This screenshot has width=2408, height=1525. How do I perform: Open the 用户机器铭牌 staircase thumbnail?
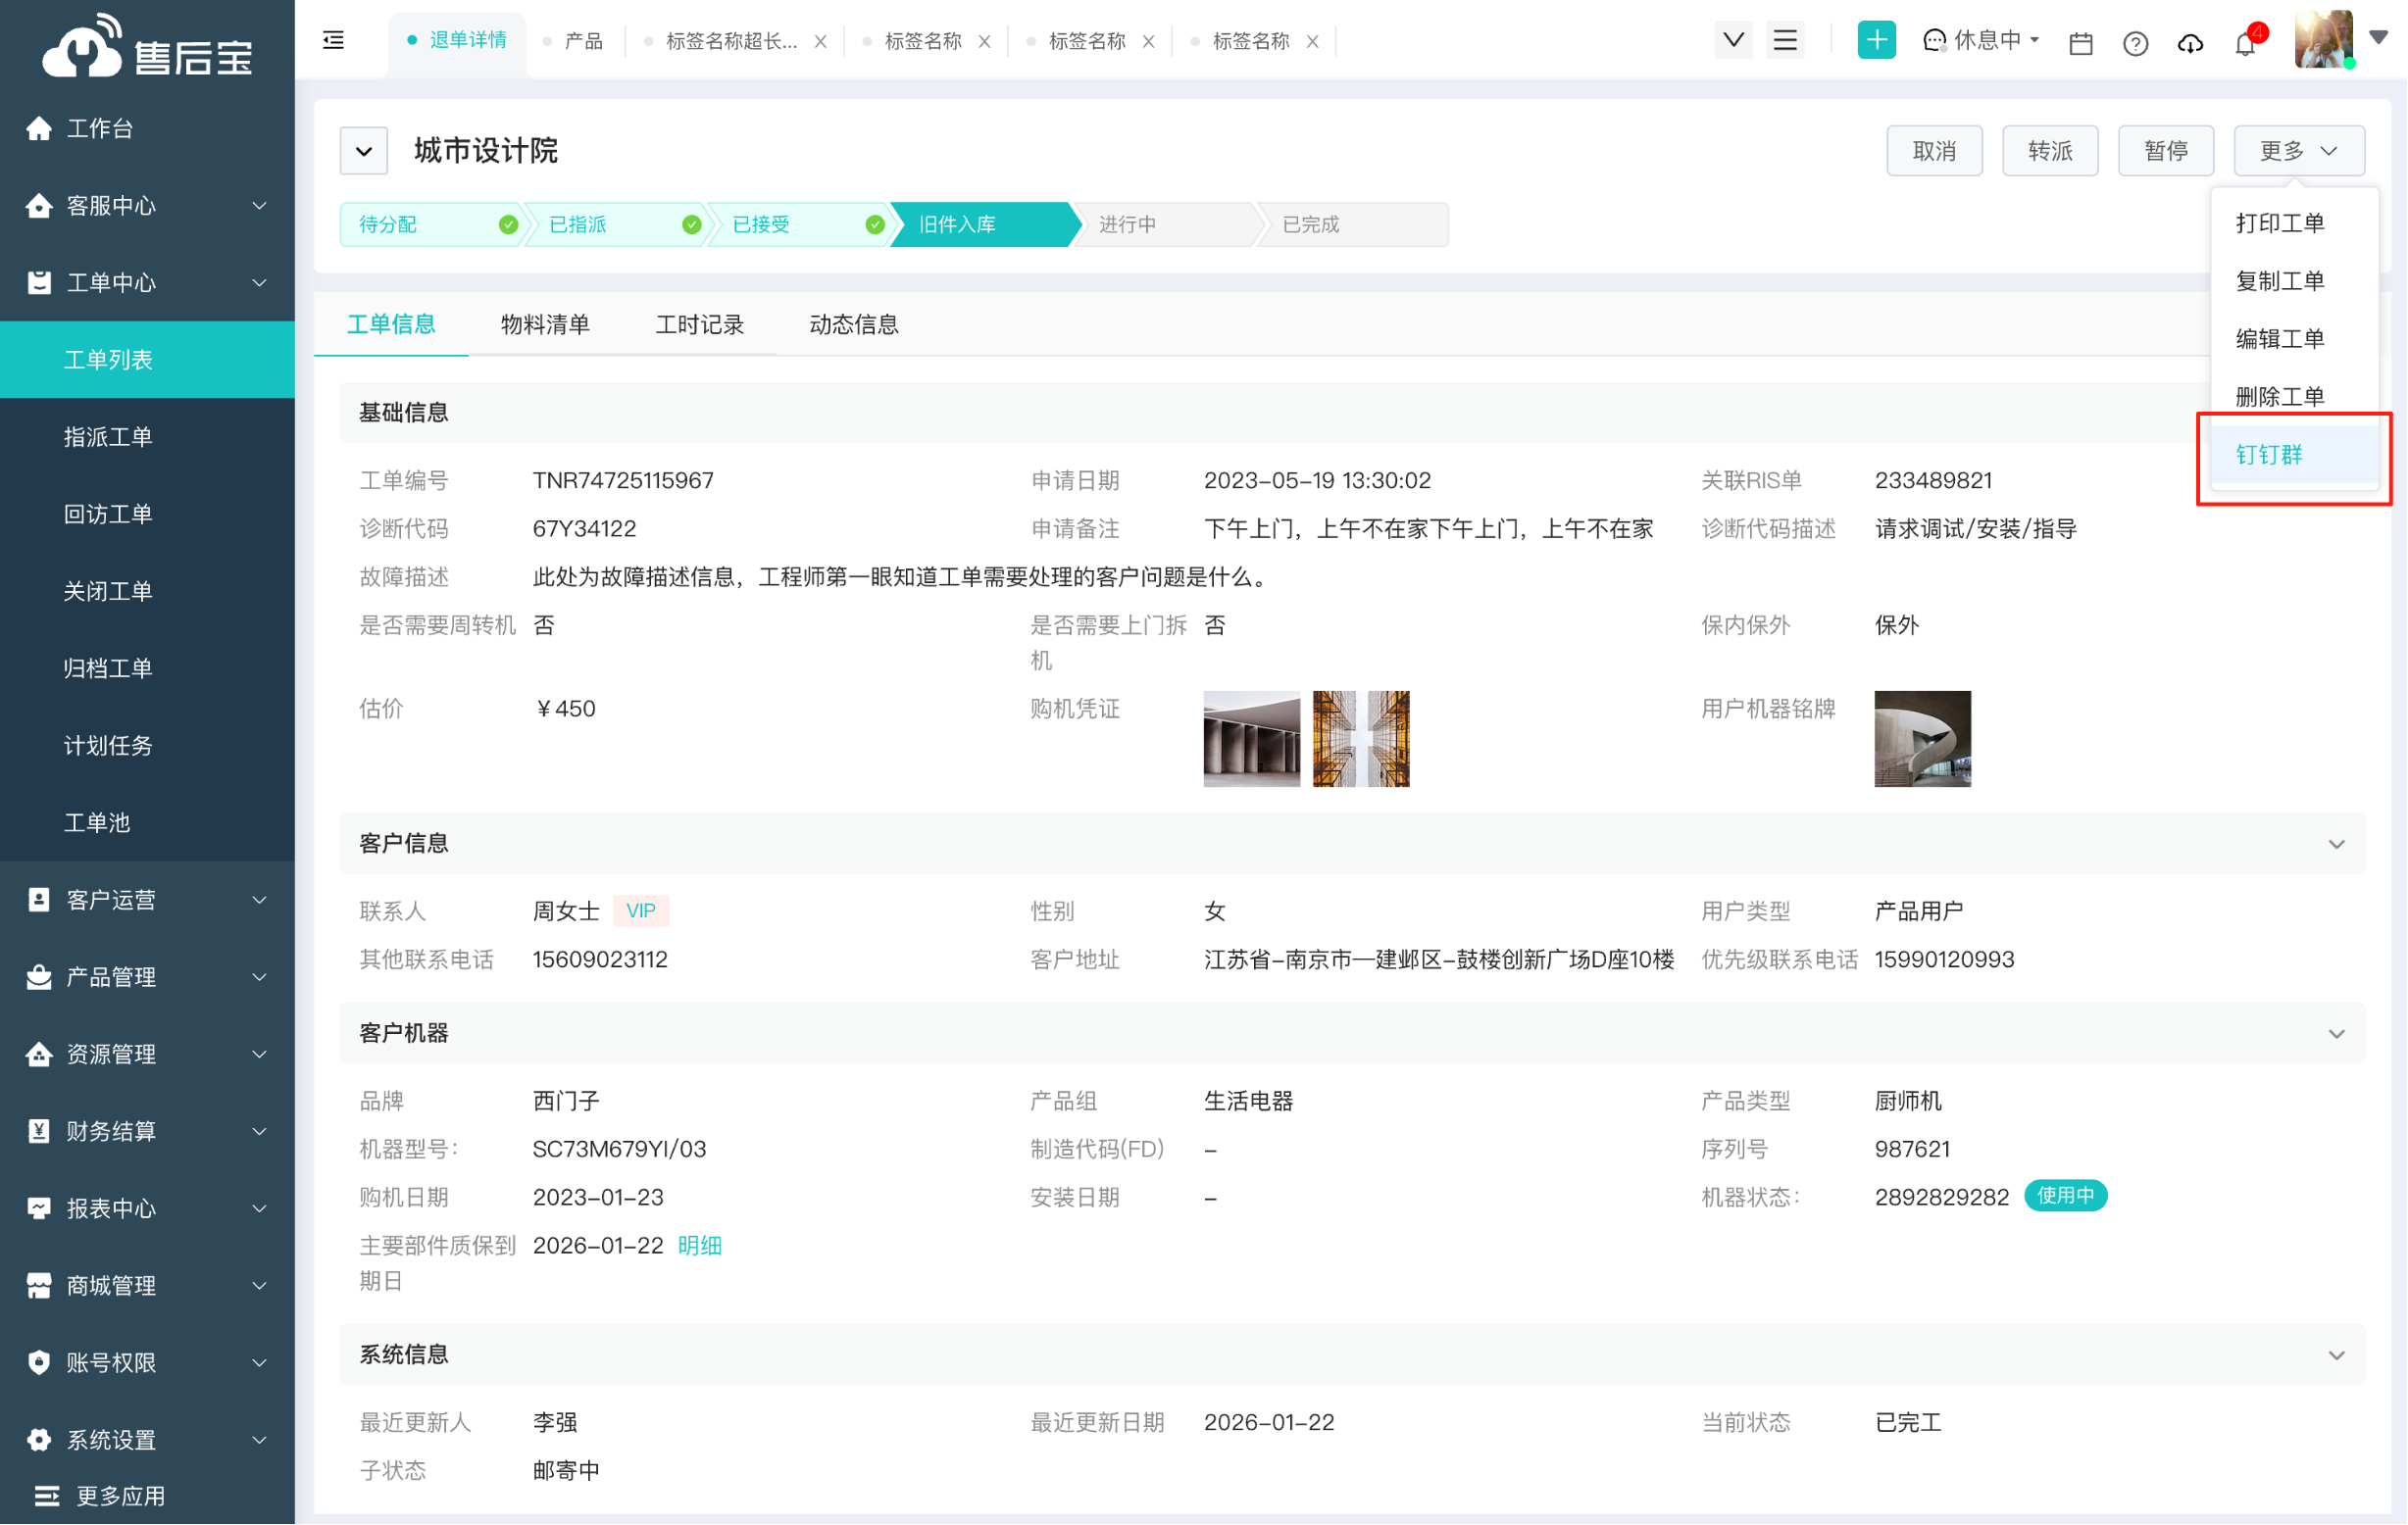(x=1921, y=739)
